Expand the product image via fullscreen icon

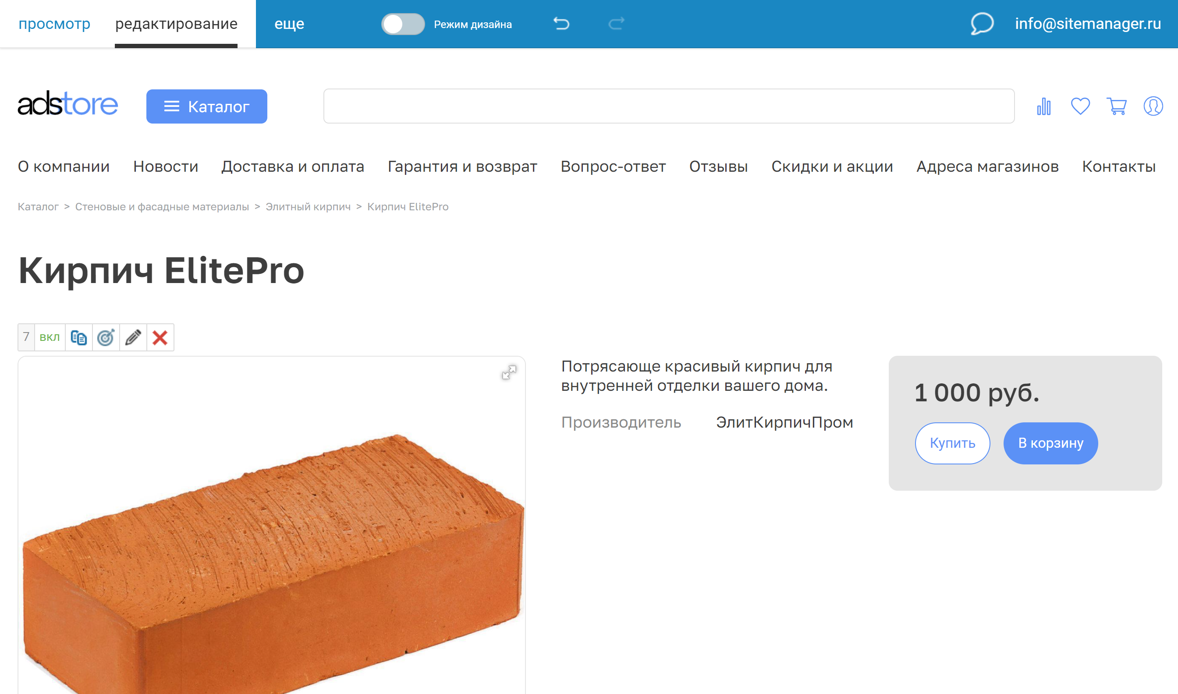coord(510,372)
